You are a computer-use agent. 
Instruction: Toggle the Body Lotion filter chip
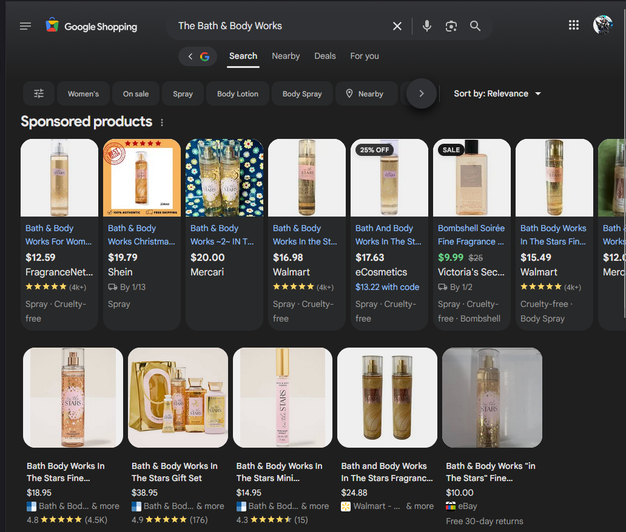[x=238, y=94]
